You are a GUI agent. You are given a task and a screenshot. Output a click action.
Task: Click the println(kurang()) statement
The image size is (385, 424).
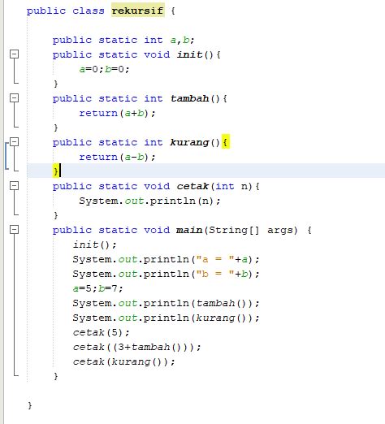(166, 318)
